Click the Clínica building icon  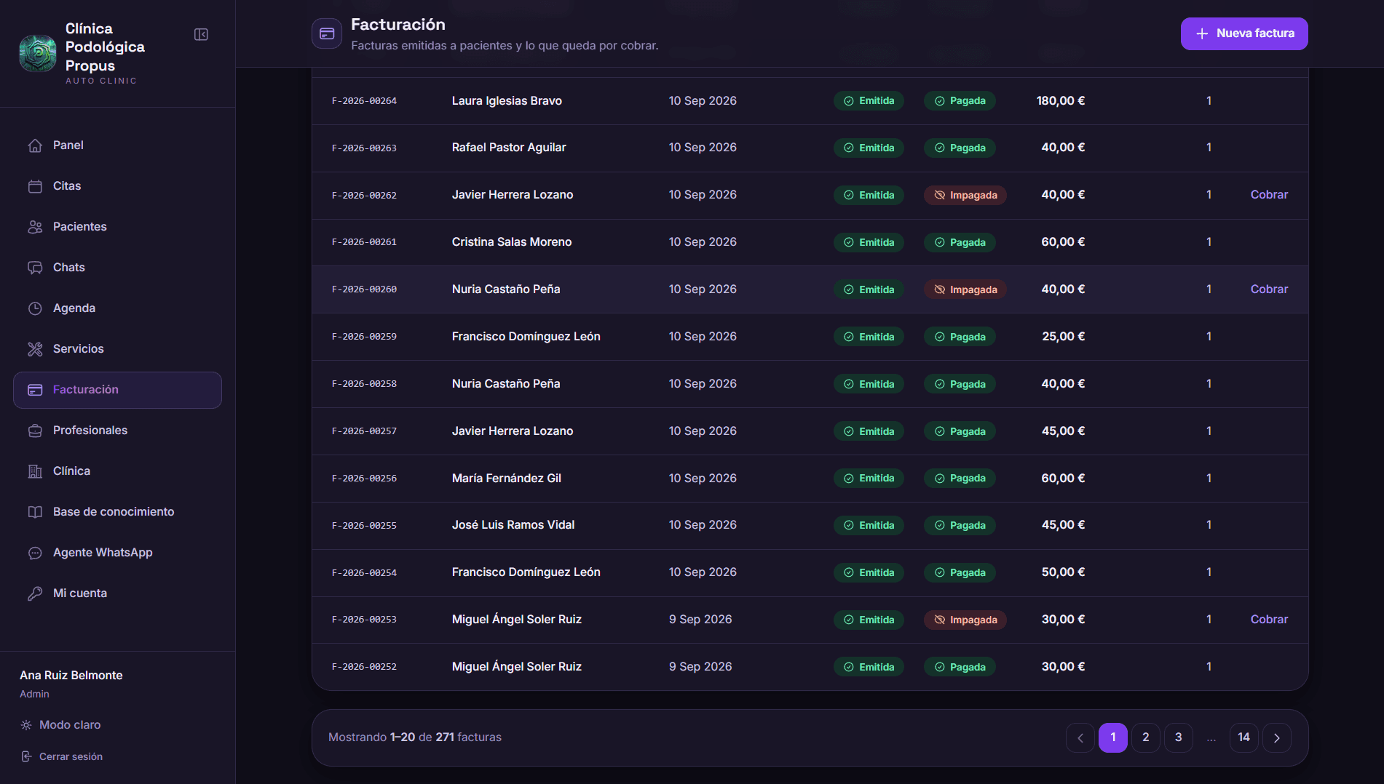35,471
